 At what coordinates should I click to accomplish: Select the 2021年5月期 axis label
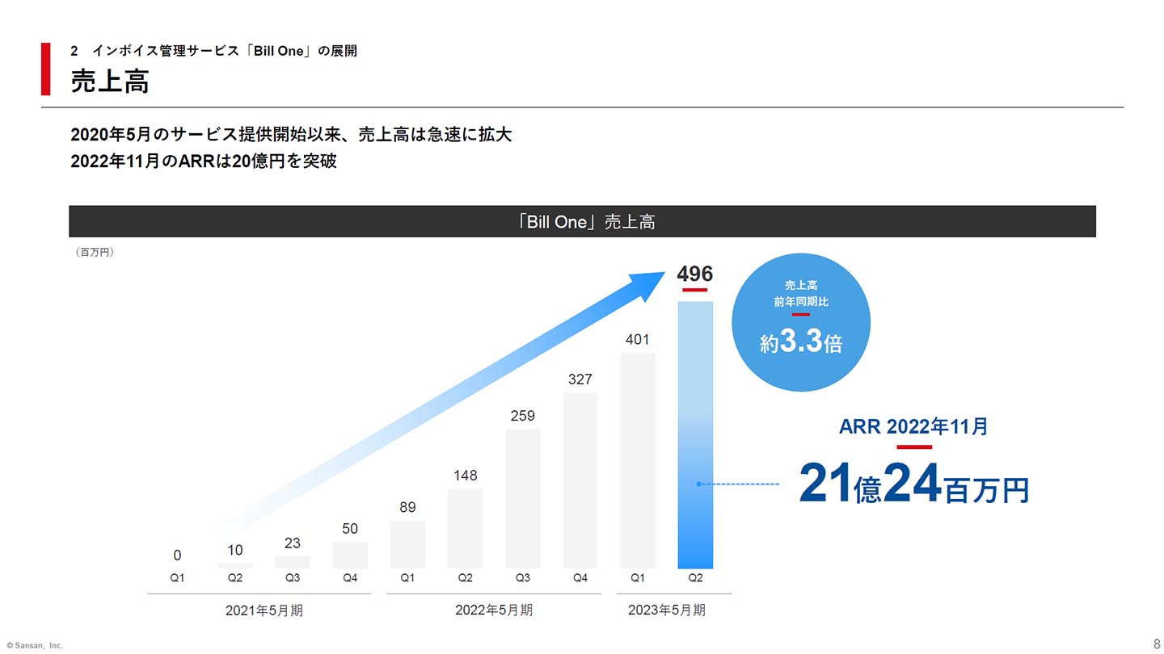(x=264, y=610)
